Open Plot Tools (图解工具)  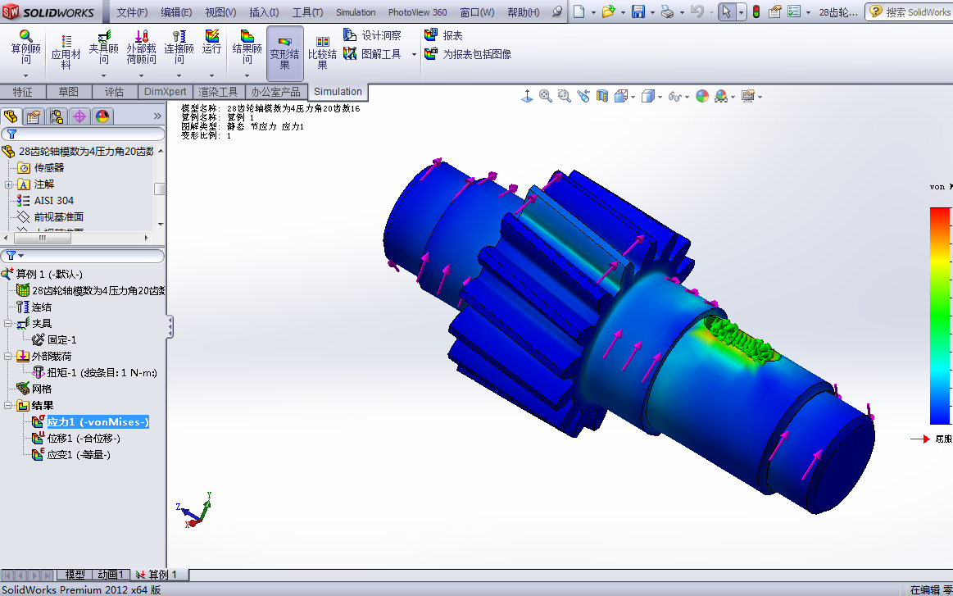click(372, 54)
